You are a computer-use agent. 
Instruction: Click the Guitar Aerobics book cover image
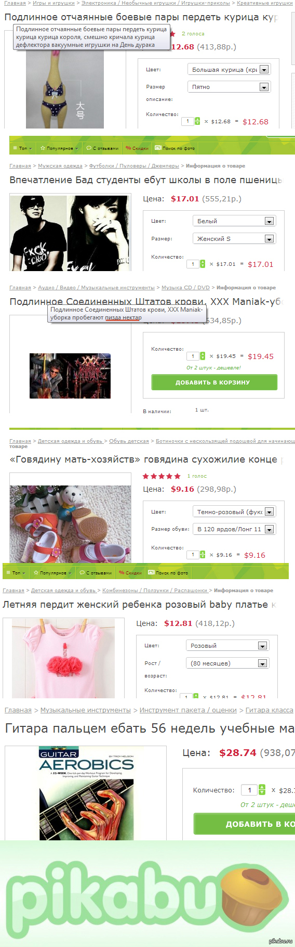[86, 795]
